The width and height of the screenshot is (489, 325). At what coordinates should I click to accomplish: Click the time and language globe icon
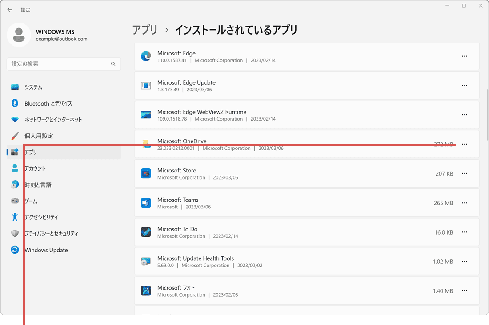(15, 185)
